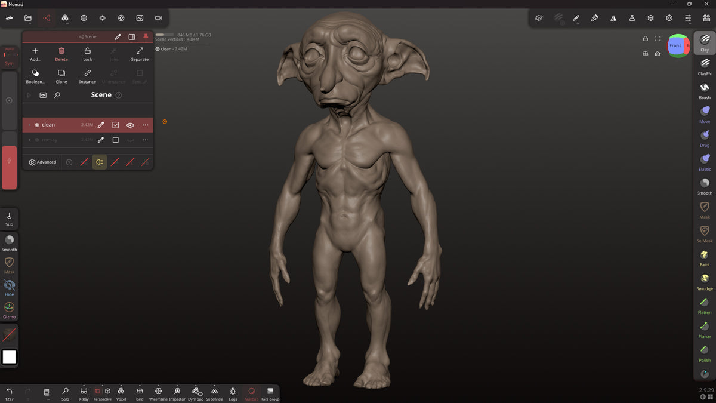Select the Mask tool in right toolbar
716x403 pixels.
click(x=705, y=210)
